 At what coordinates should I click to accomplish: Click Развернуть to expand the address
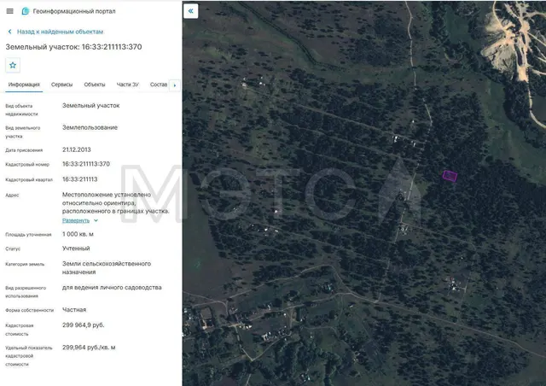(x=76, y=220)
